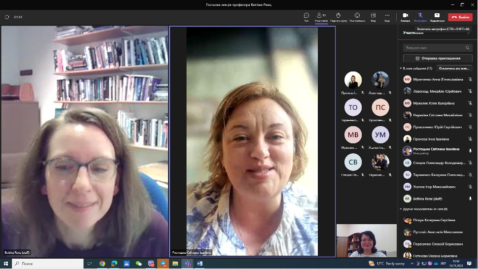This screenshot has height=269, width=478.
Task: Select participant Мукеляк Юлія Валеріївна
Action: [438, 103]
